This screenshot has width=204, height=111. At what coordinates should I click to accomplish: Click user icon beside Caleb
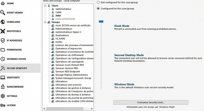(x=53, y=12)
